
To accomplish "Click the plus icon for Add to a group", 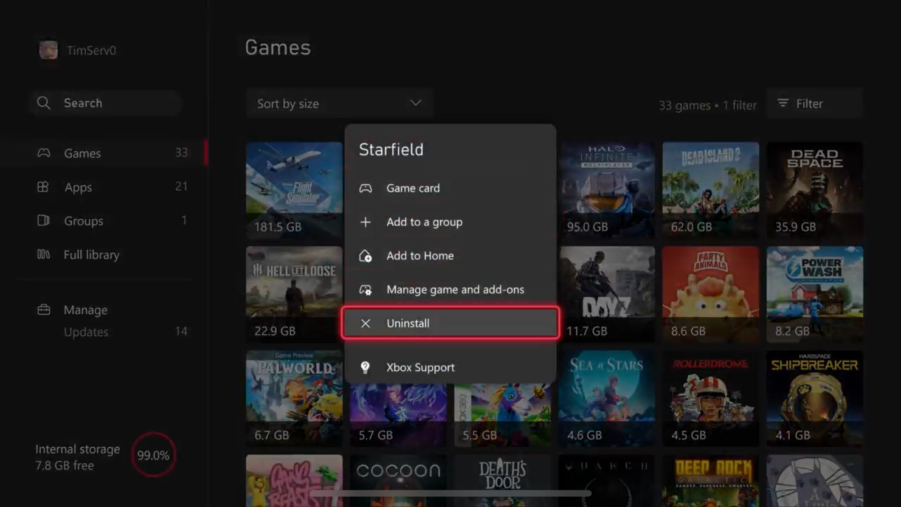I will (x=365, y=222).
